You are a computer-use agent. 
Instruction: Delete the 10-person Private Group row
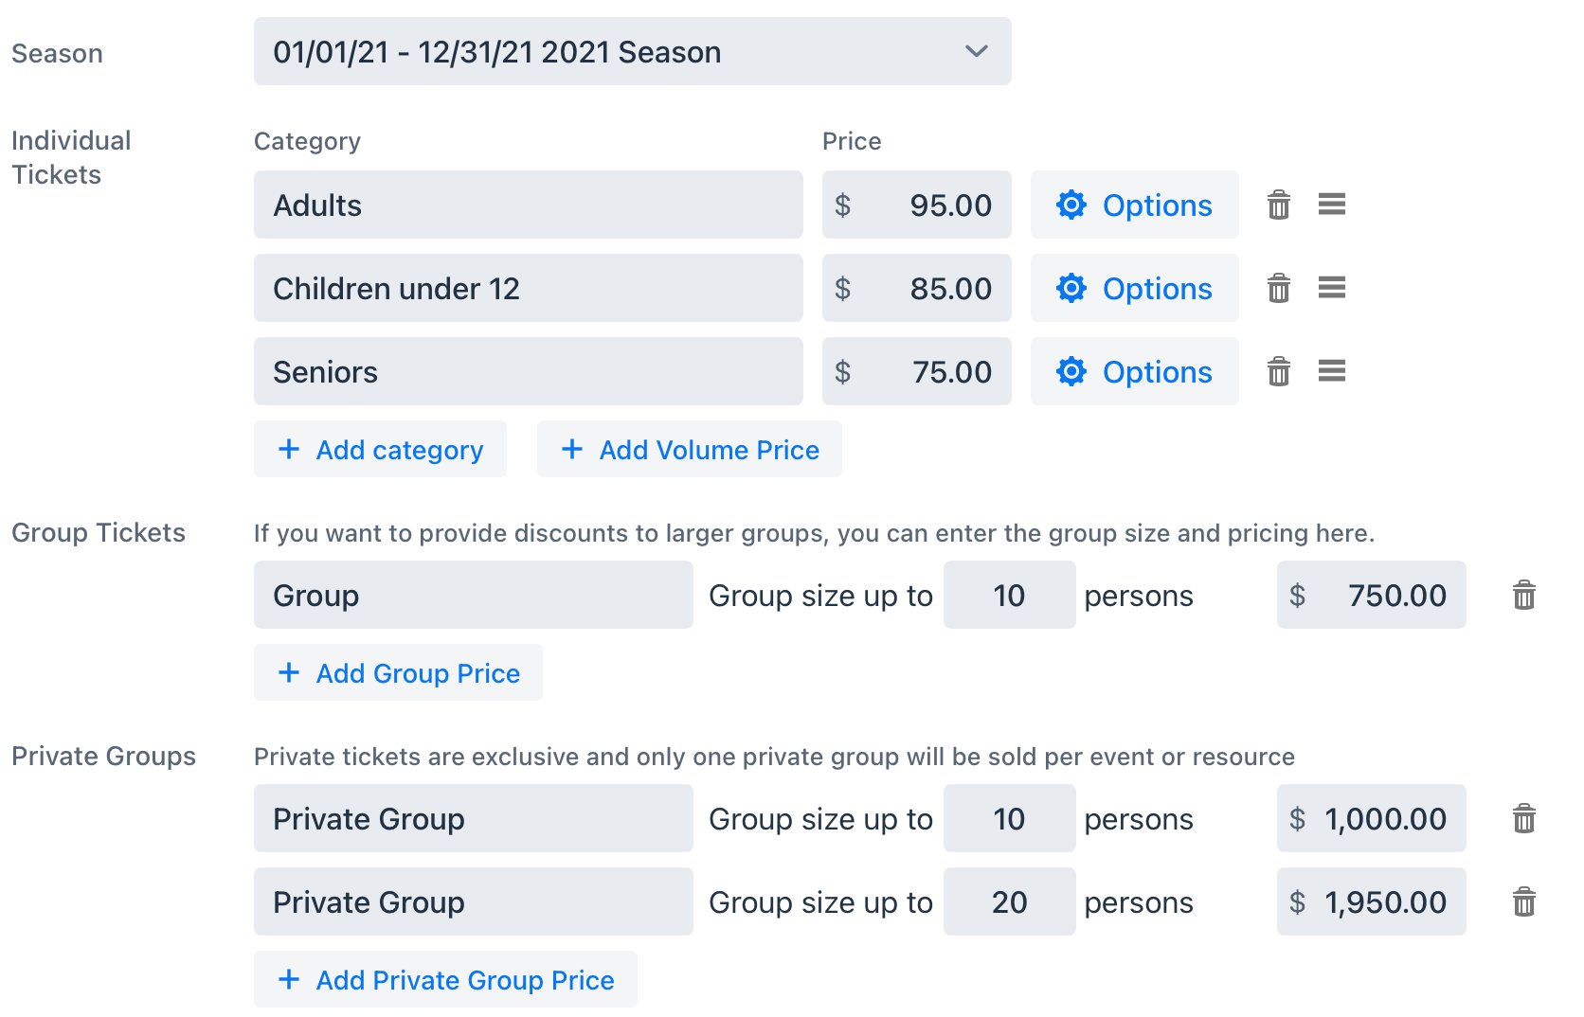[x=1523, y=818]
